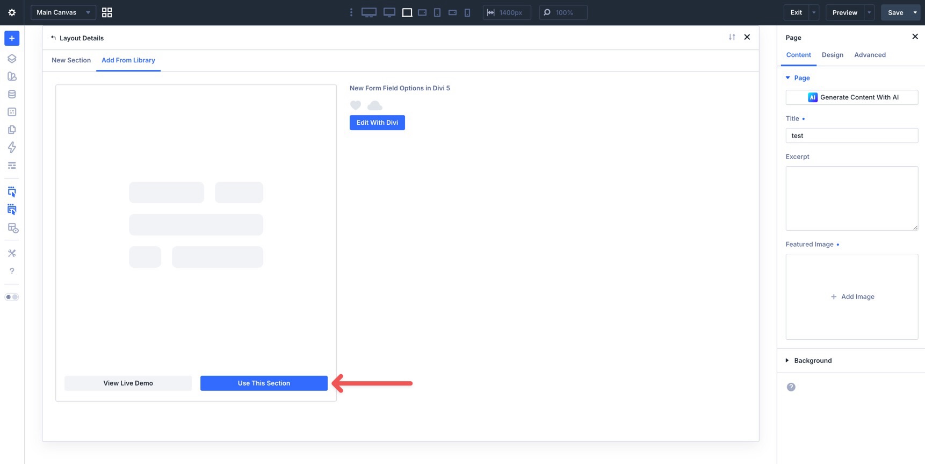
Task: Open the pages copy icon in sidebar
Action: pos(12,130)
